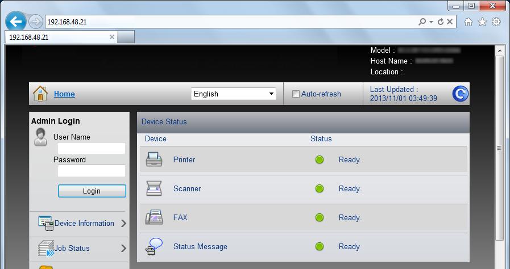Screen dimensions: 510x269
Task: Click the Admin Login heading
Action: coord(55,121)
